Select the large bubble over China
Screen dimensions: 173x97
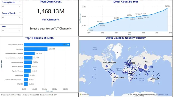pos(146,67)
